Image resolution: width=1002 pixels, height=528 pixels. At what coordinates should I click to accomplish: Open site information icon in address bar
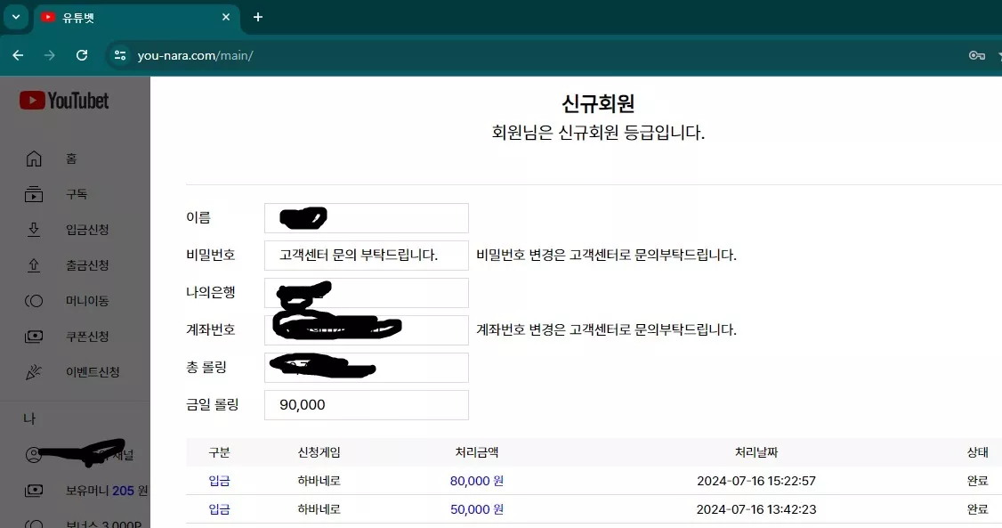coord(120,55)
